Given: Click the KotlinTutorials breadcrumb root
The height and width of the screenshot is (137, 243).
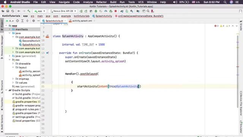Looking at the screenshot, I should coord(11,16).
